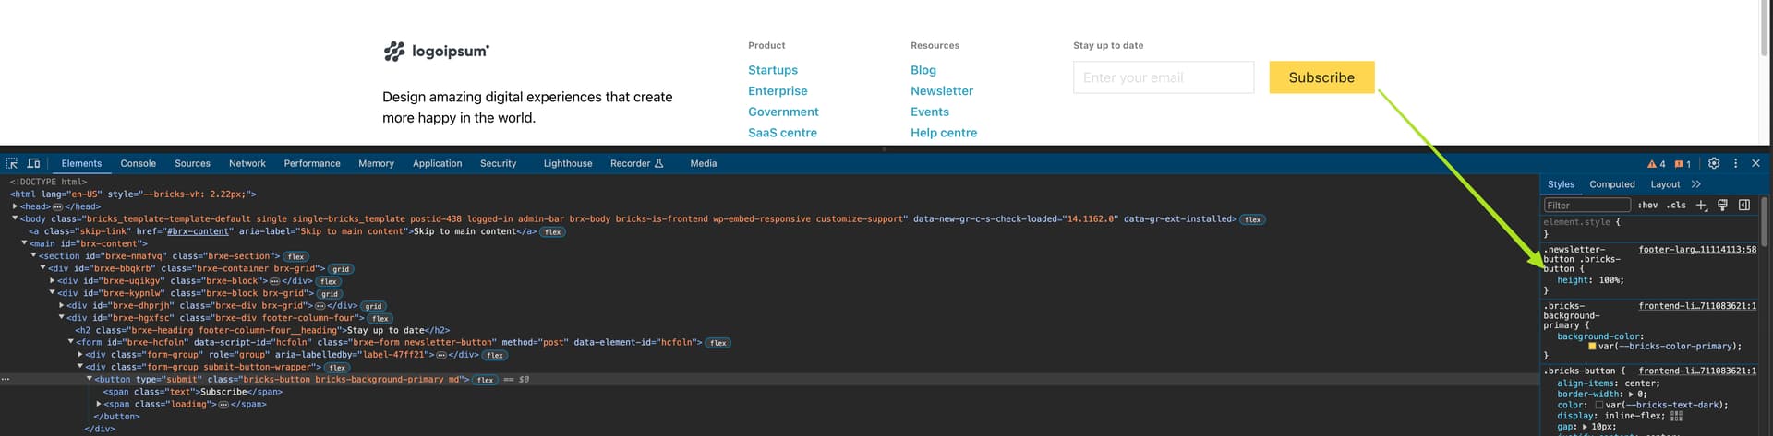
Task: Toggle the grid badge on brxe-dhprjh div
Action: [373, 306]
